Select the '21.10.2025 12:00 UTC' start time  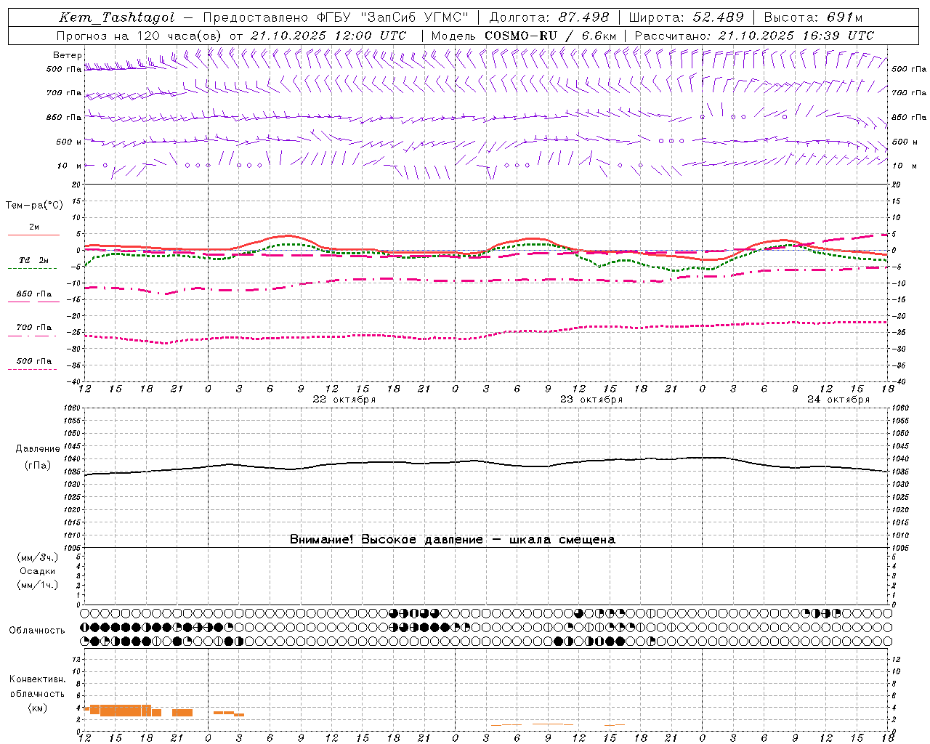328,36
